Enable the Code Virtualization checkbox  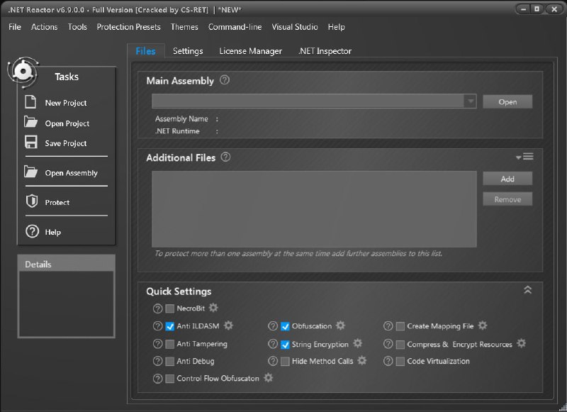pyautogui.click(x=400, y=362)
